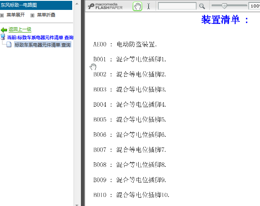The width and height of the screenshot is (260, 206).
Task: Select the text selection cursor tool
Action: pos(149,6)
